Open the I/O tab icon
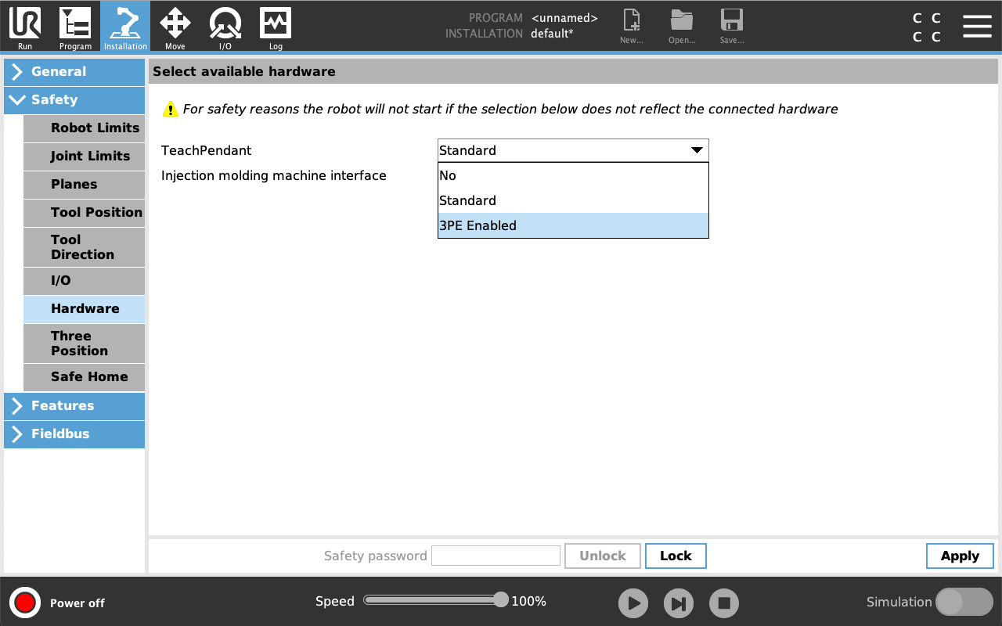The width and height of the screenshot is (1002, 626). click(225, 25)
